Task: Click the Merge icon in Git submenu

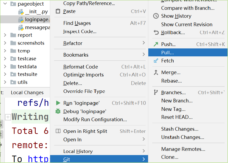Action: pos(156,72)
